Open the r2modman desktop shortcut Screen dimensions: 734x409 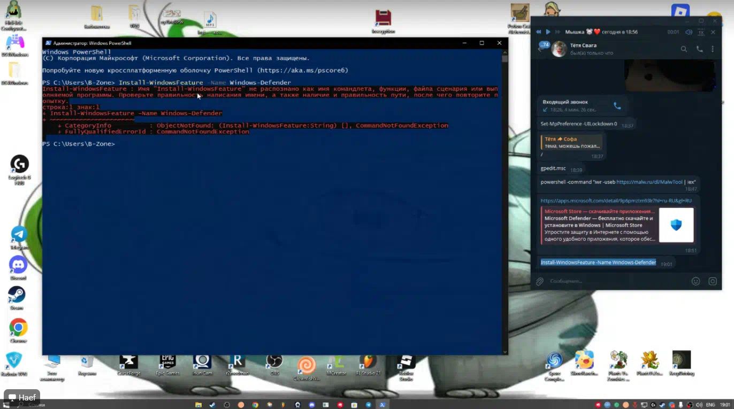236,365
